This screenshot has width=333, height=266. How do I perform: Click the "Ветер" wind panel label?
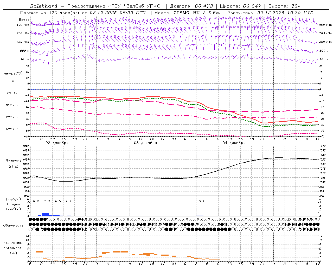click(24, 20)
